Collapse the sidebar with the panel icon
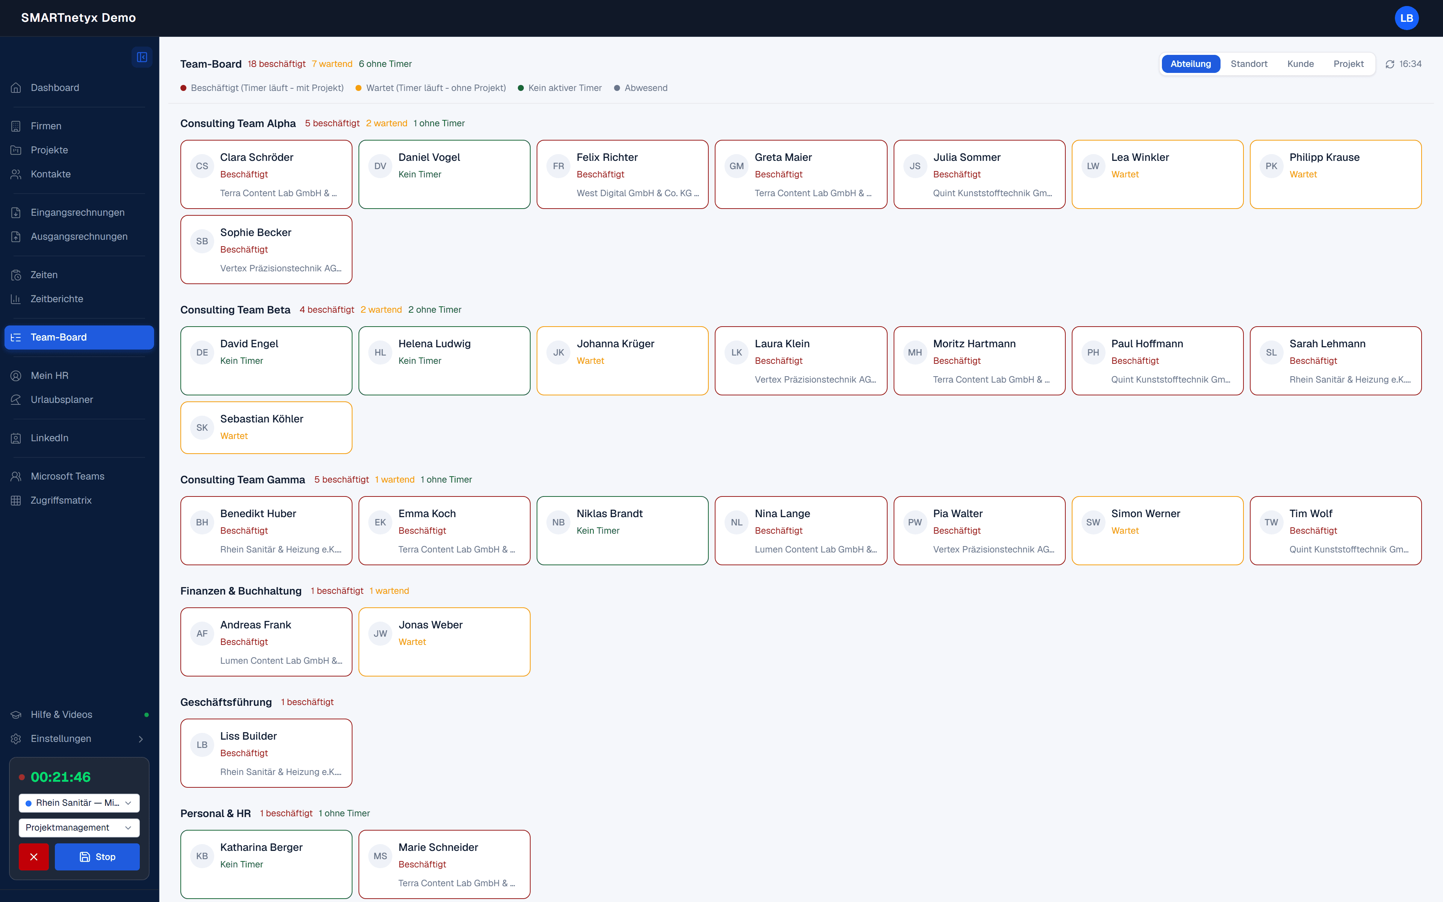The height and width of the screenshot is (902, 1443). [142, 57]
